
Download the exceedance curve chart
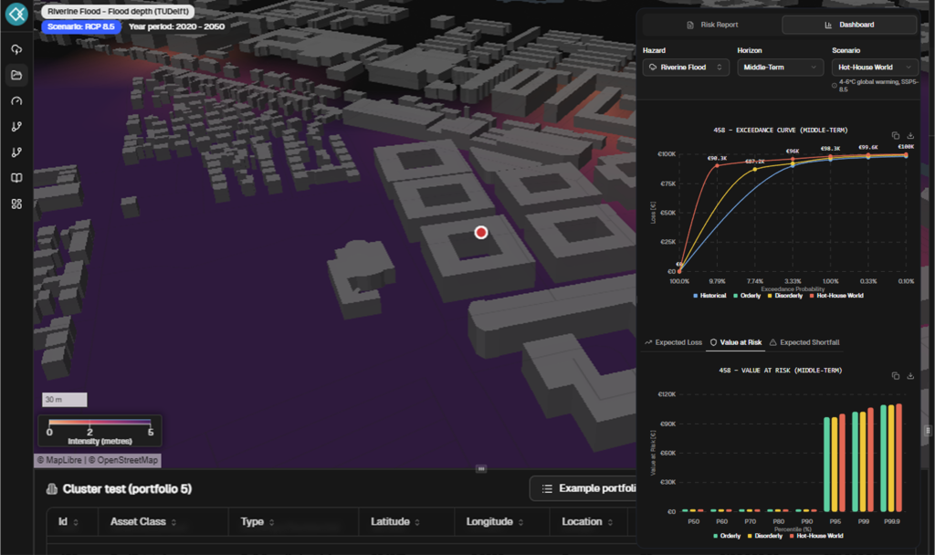tap(910, 135)
